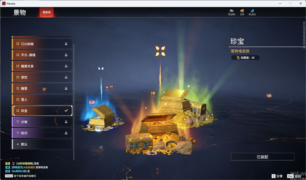Click the lock icon on 茶饮

click(x=66, y=77)
